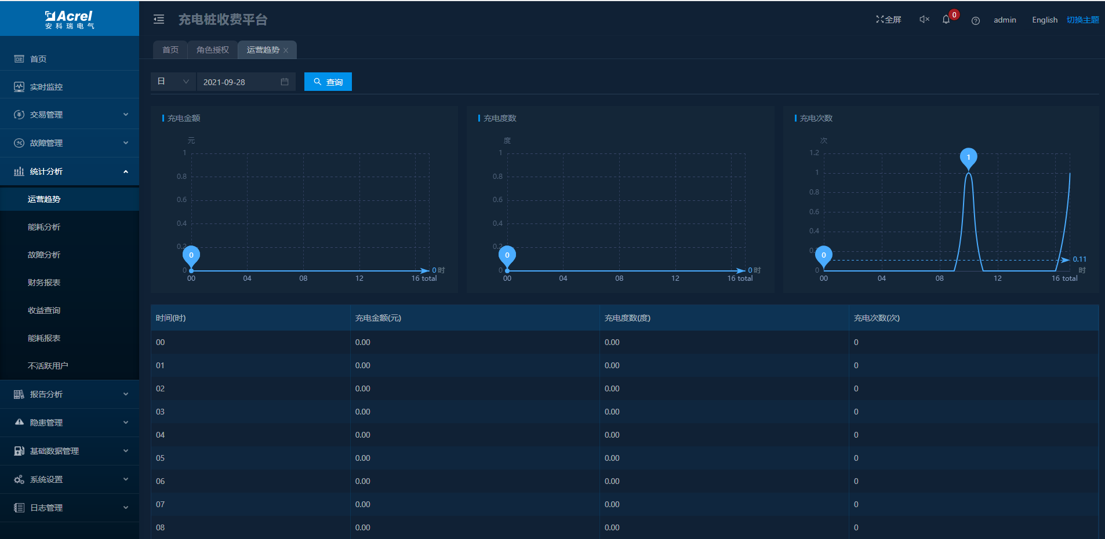Click the calendar icon in date field
1105x539 pixels.
(x=285, y=82)
